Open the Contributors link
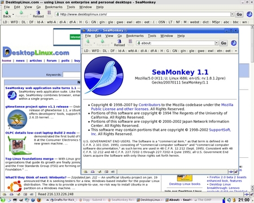254x203 pixels. 150,105
